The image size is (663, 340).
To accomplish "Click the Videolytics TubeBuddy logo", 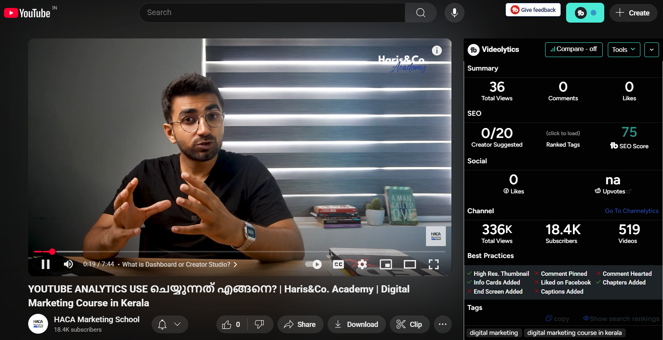I will 473,50.
